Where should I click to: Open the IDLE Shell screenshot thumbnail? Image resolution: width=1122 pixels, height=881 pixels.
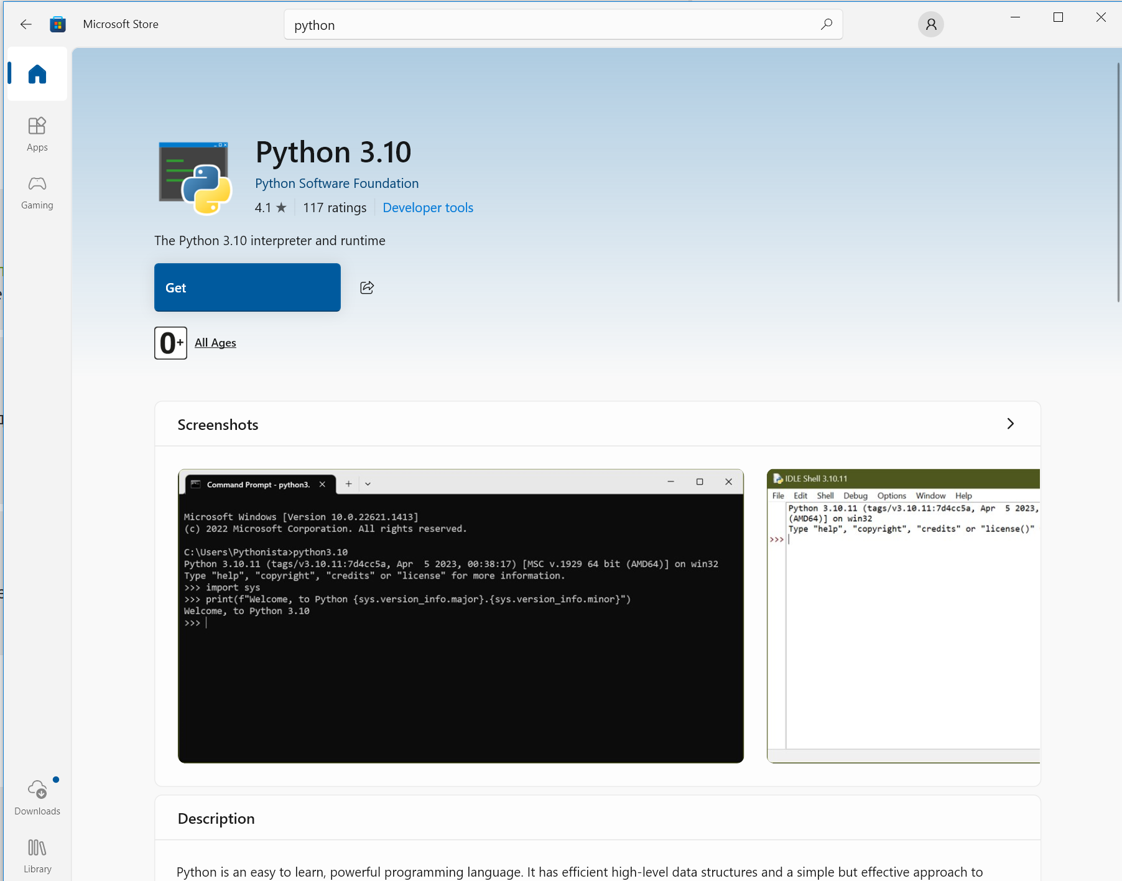[903, 616]
